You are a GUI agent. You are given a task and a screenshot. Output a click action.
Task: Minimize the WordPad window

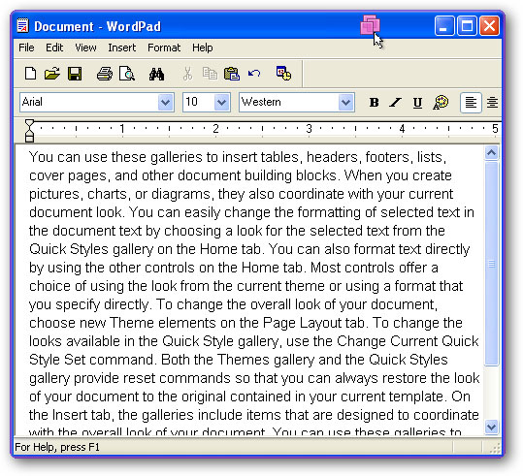(444, 25)
